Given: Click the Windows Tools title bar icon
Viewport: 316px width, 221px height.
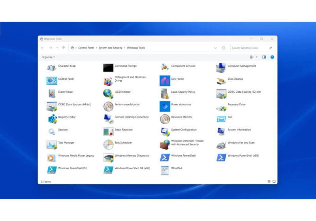Looking at the screenshot, I should point(41,39).
